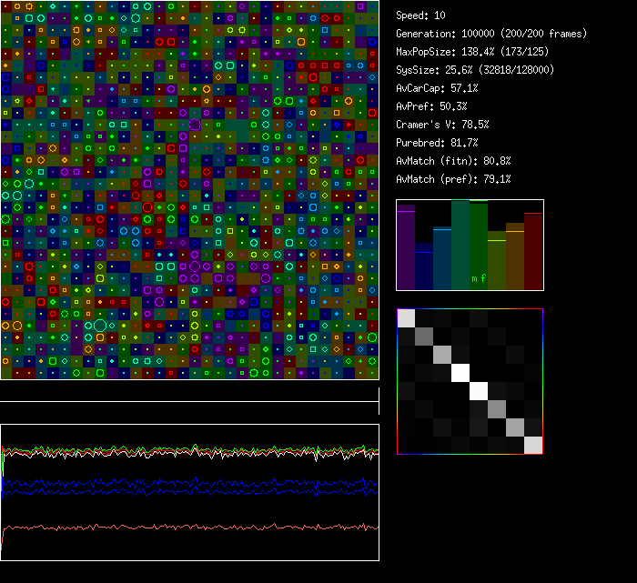Click top-left cell of the grayscale matrix

[x=407, y=317]
